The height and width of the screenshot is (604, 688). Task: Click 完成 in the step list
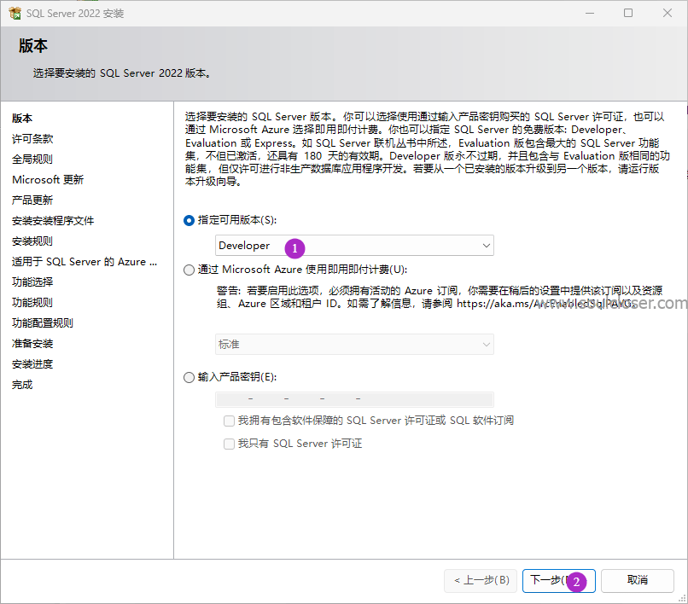pos(22,385)
